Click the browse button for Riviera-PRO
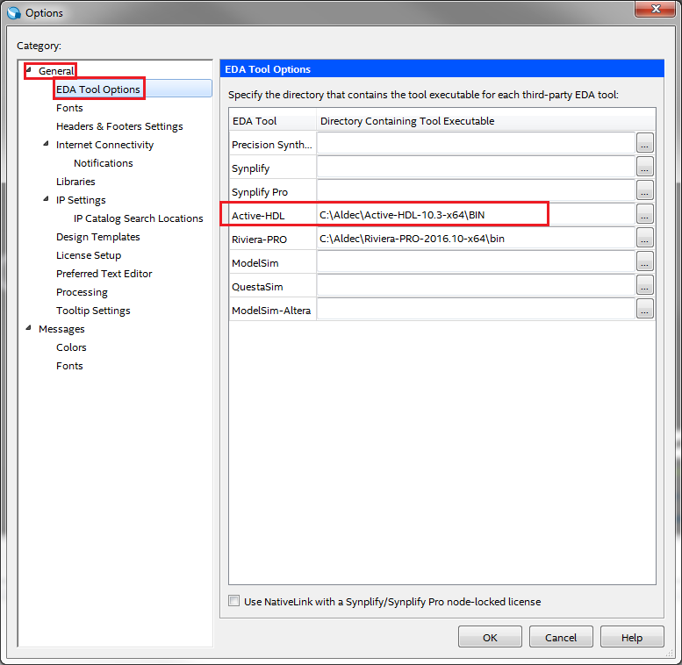682x665 pixels. [644, 238]
